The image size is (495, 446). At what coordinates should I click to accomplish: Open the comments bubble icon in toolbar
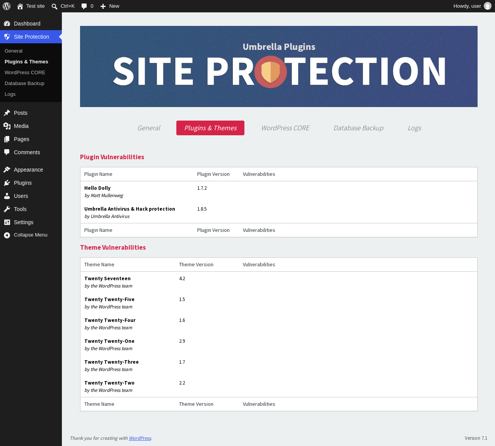84,6
